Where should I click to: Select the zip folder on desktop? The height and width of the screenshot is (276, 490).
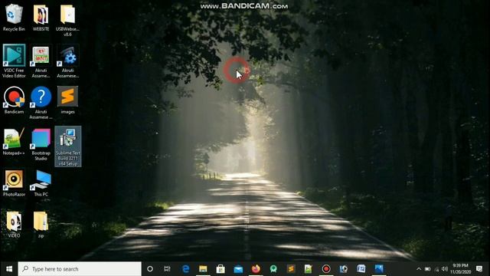41,224
